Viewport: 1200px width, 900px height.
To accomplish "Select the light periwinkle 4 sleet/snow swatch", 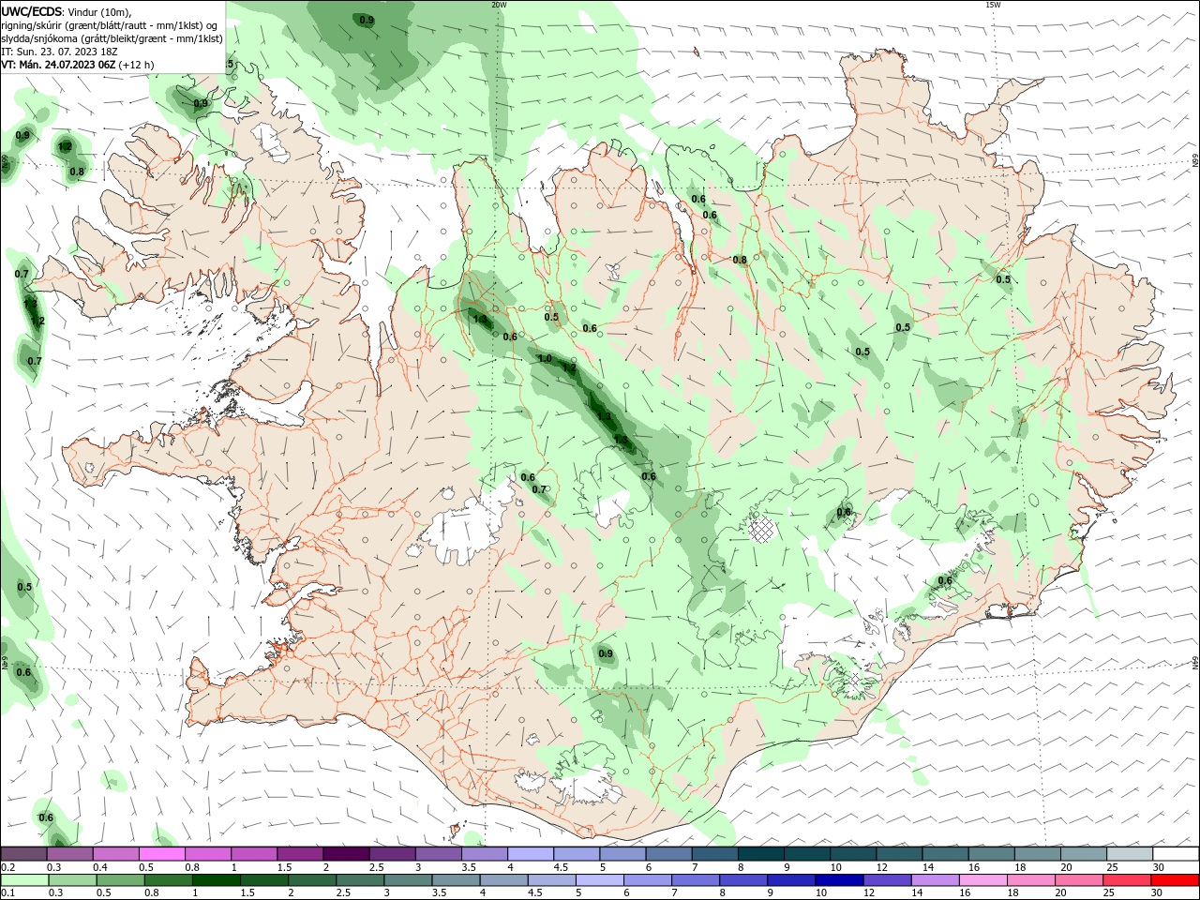I will click(530, 854).
